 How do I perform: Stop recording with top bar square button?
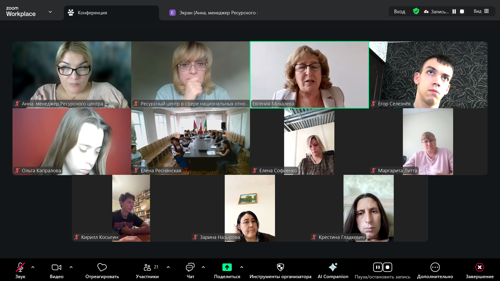[x=462, y=11]
